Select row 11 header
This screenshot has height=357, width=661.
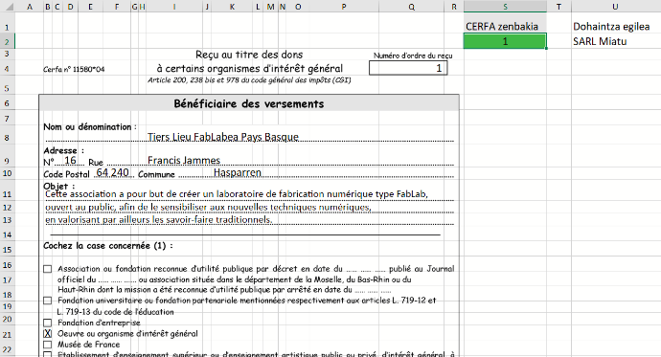(x=7, y=194)
